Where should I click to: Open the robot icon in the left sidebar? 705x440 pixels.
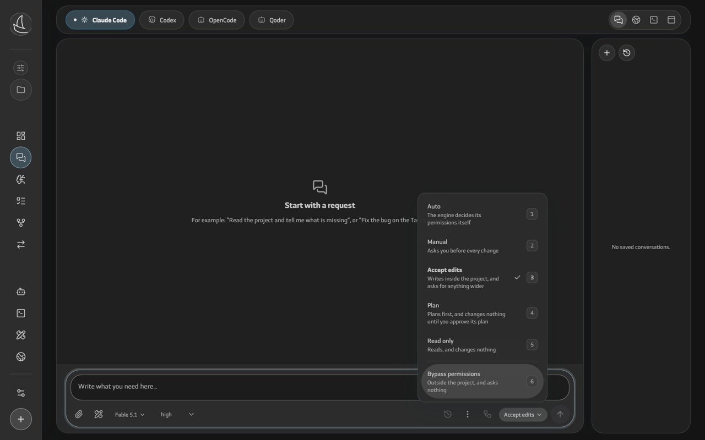[x=21, y=291]
